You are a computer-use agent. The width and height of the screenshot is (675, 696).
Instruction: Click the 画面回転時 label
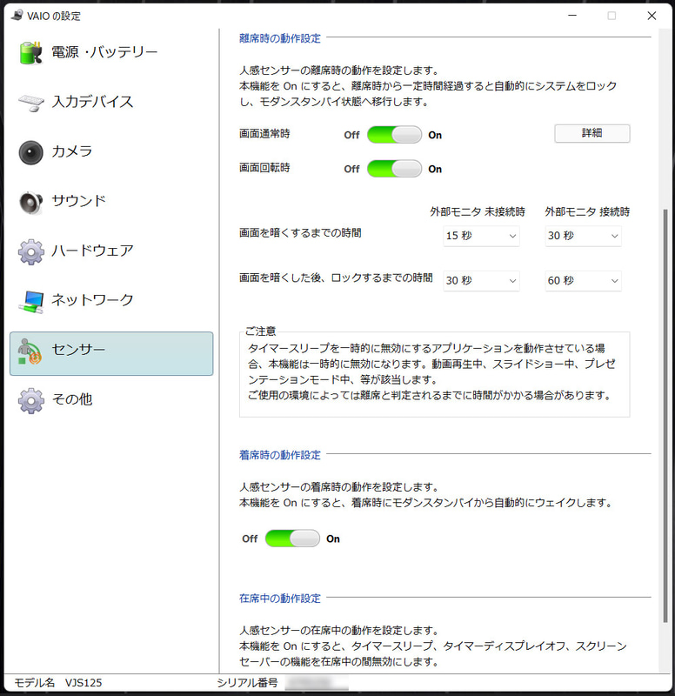coord(264,168)
